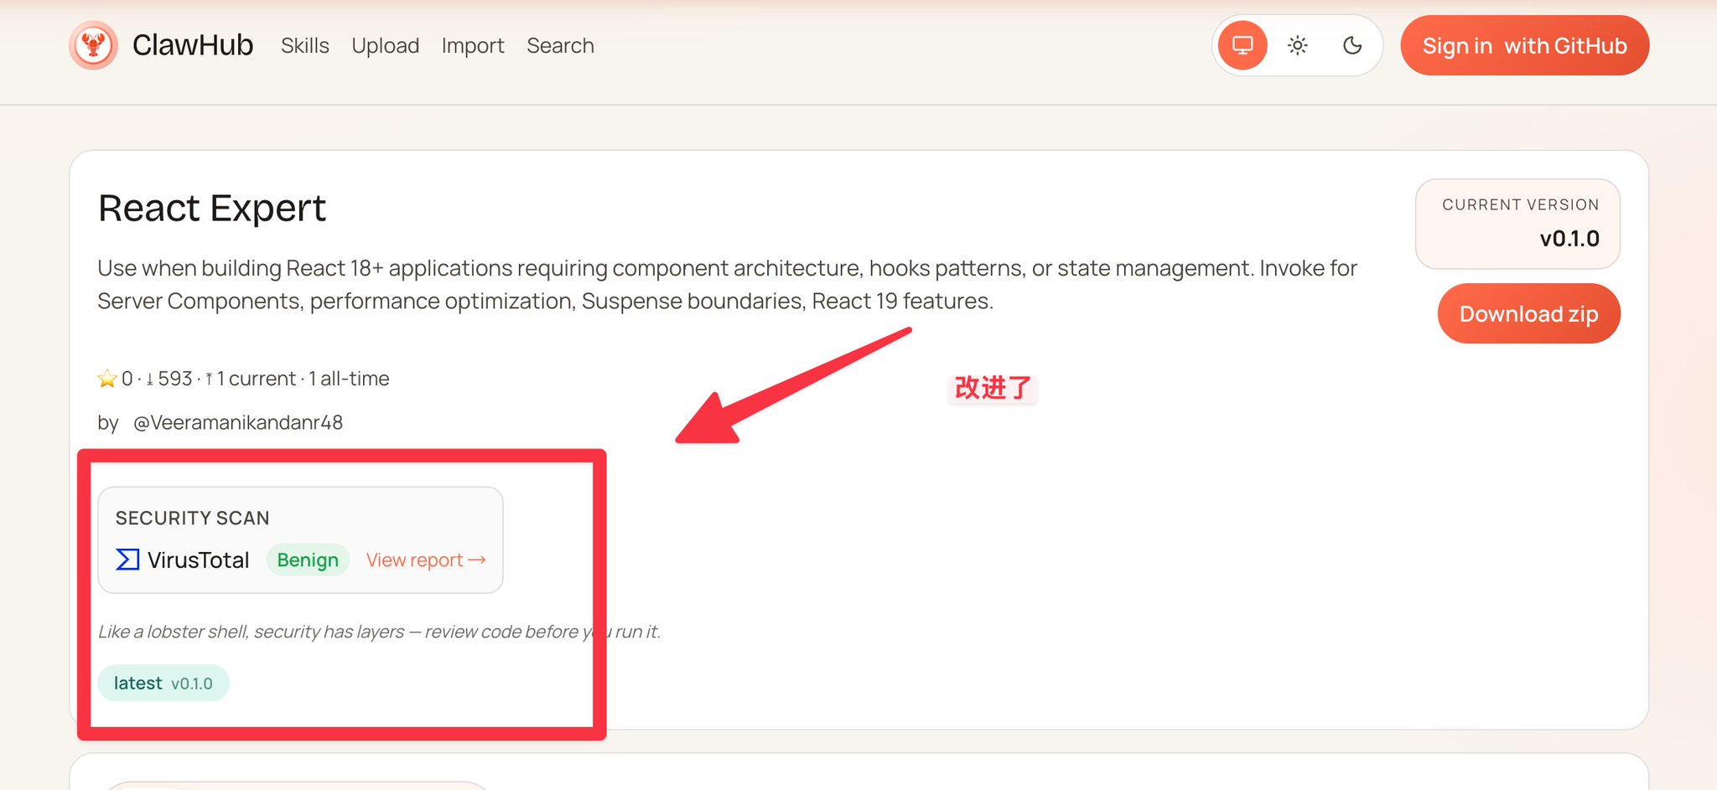Click the VirusTotal logo icon
1717x790 pixels.
pos(127,560)
